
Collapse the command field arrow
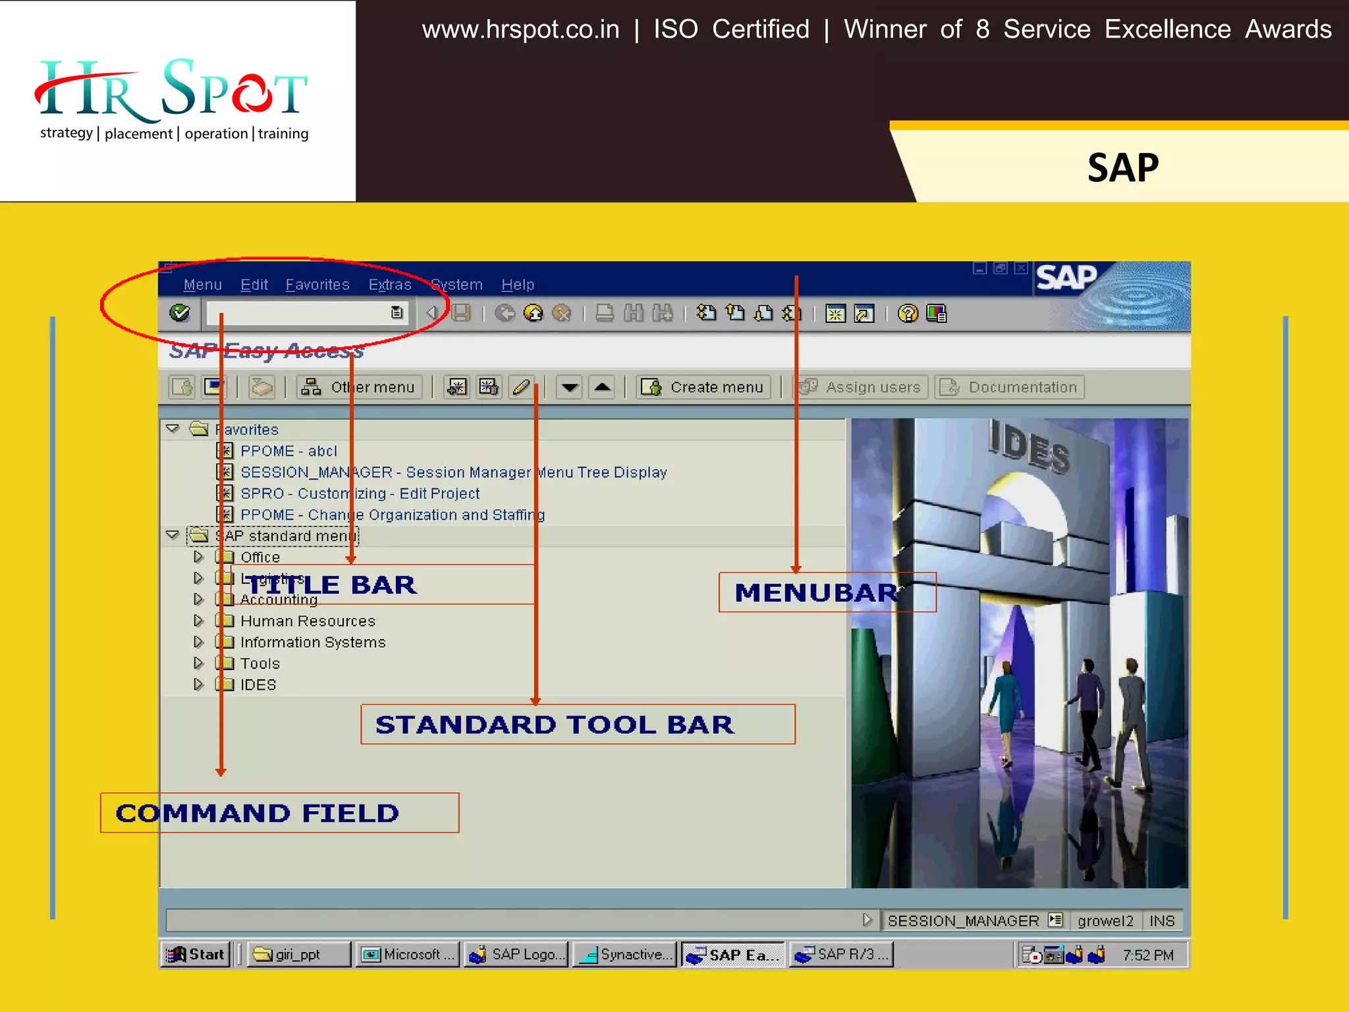tap(431, 313)
